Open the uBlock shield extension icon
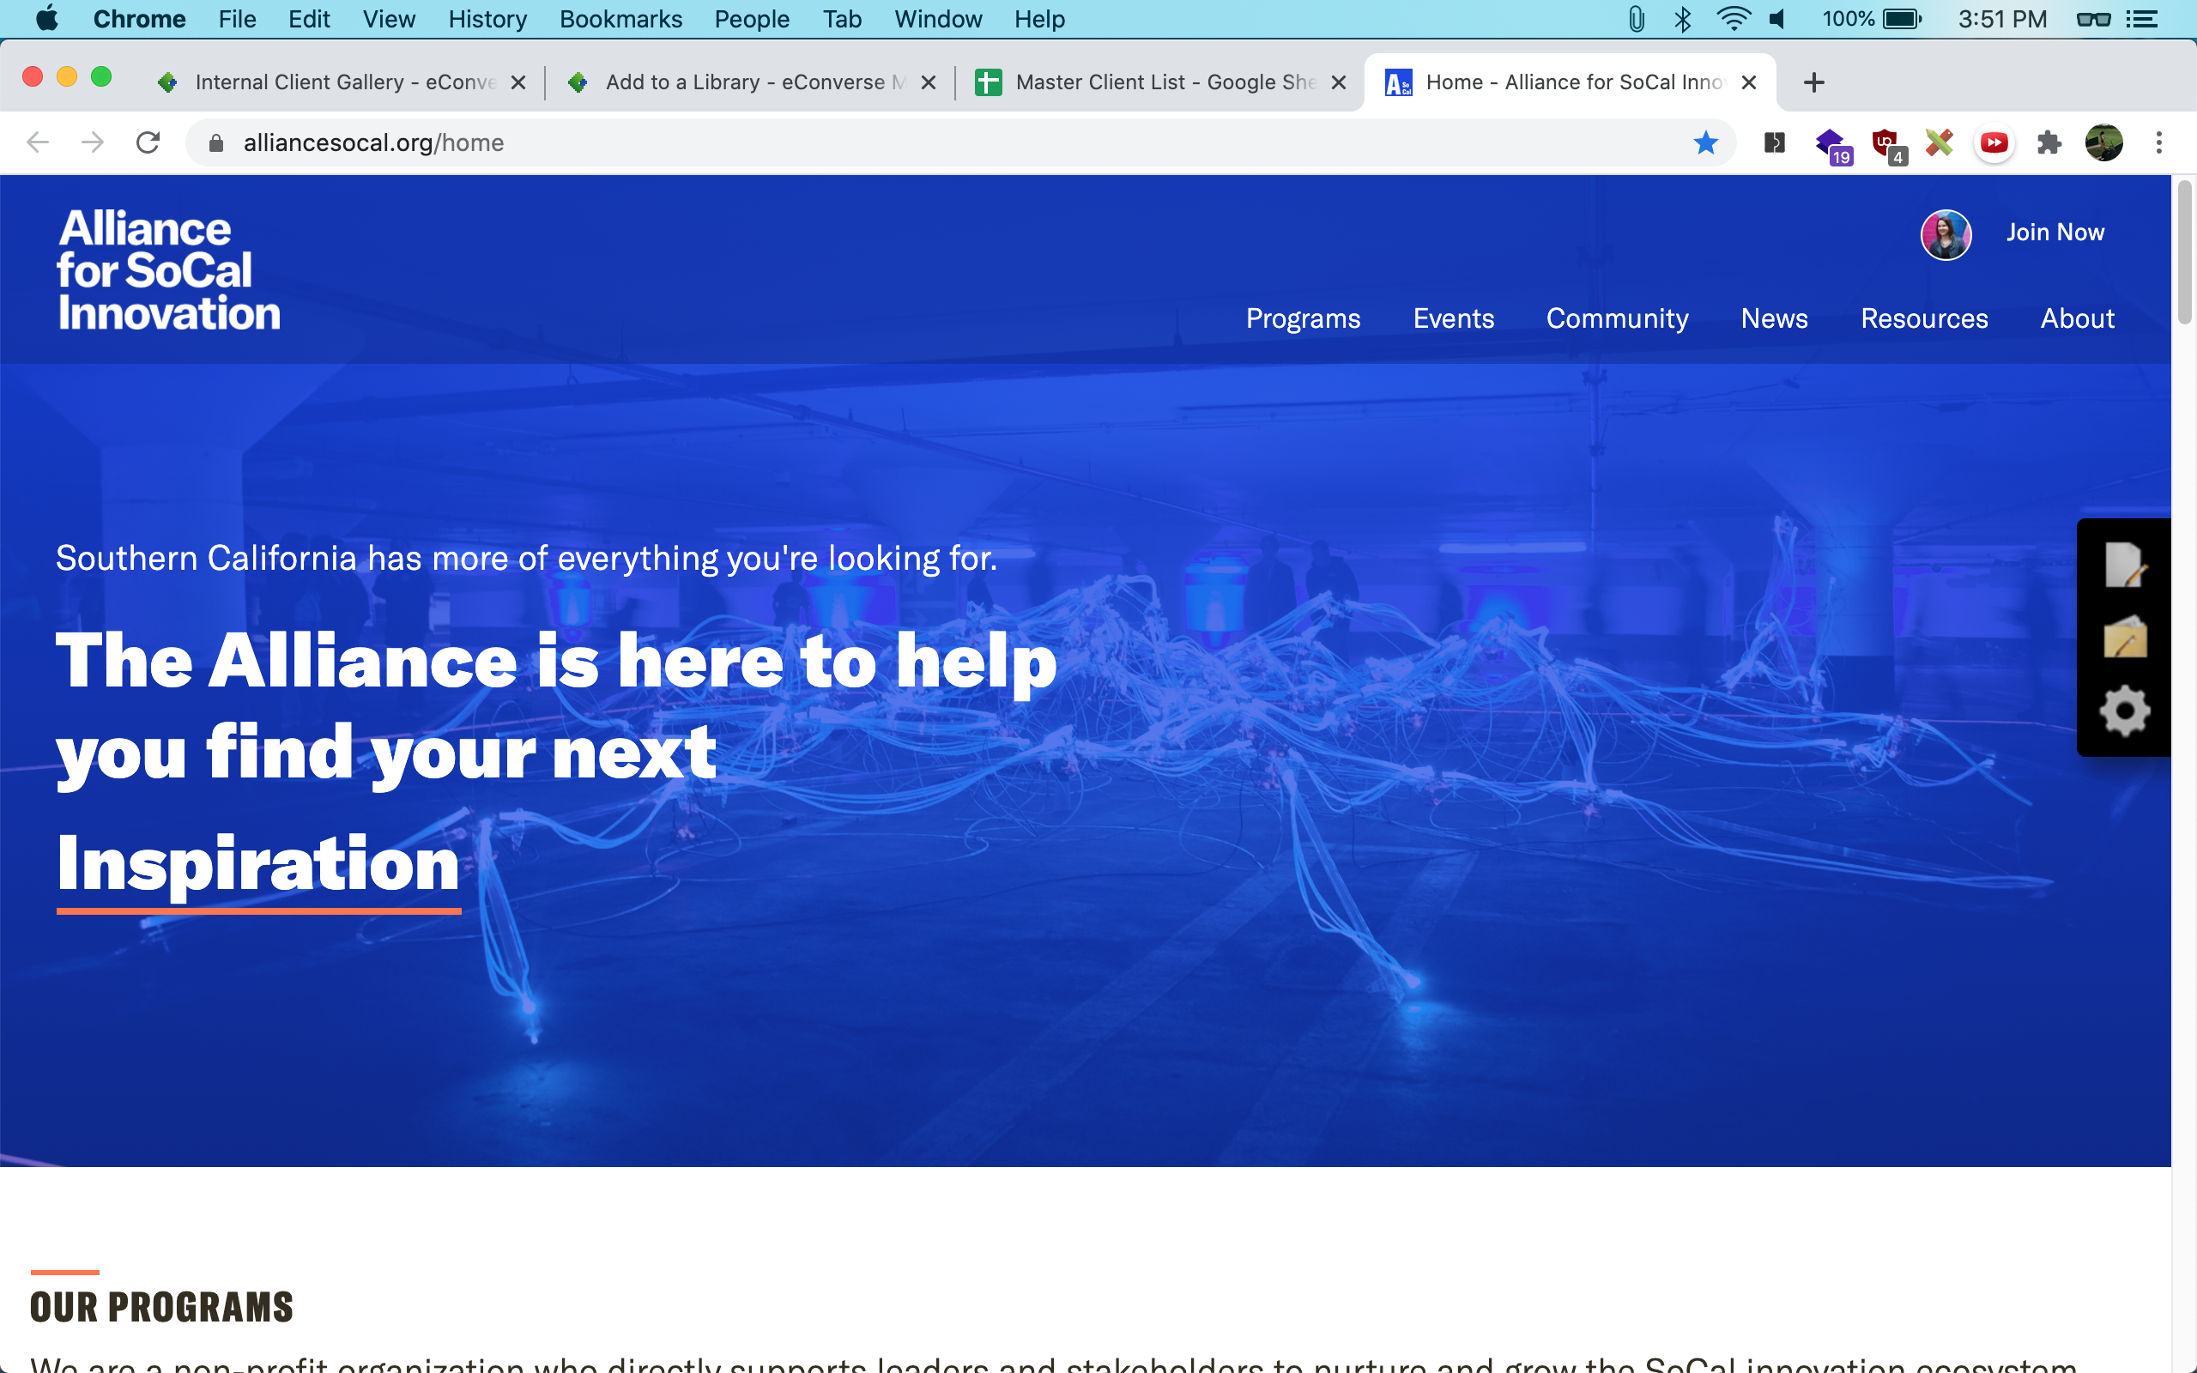Viewport: 2197px width, 1373px height. (1886, 142)
